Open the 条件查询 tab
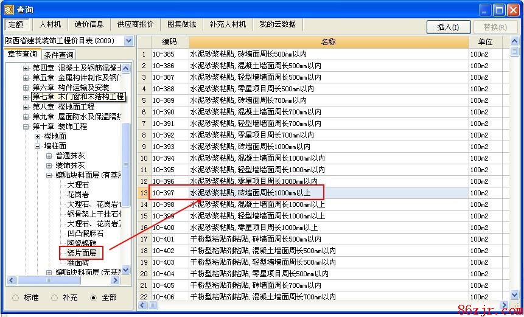Viewport: 524px width, 317px height. coord(58,55)
